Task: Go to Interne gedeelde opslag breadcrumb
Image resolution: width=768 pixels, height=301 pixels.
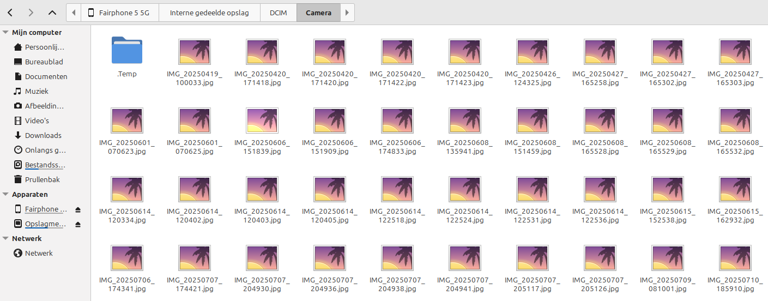Action: click(x=209, y=13)
